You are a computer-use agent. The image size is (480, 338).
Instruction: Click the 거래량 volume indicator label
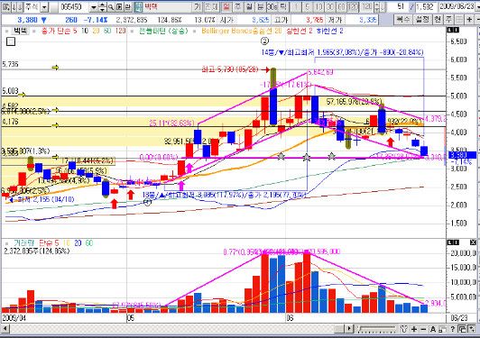(23, 243)
